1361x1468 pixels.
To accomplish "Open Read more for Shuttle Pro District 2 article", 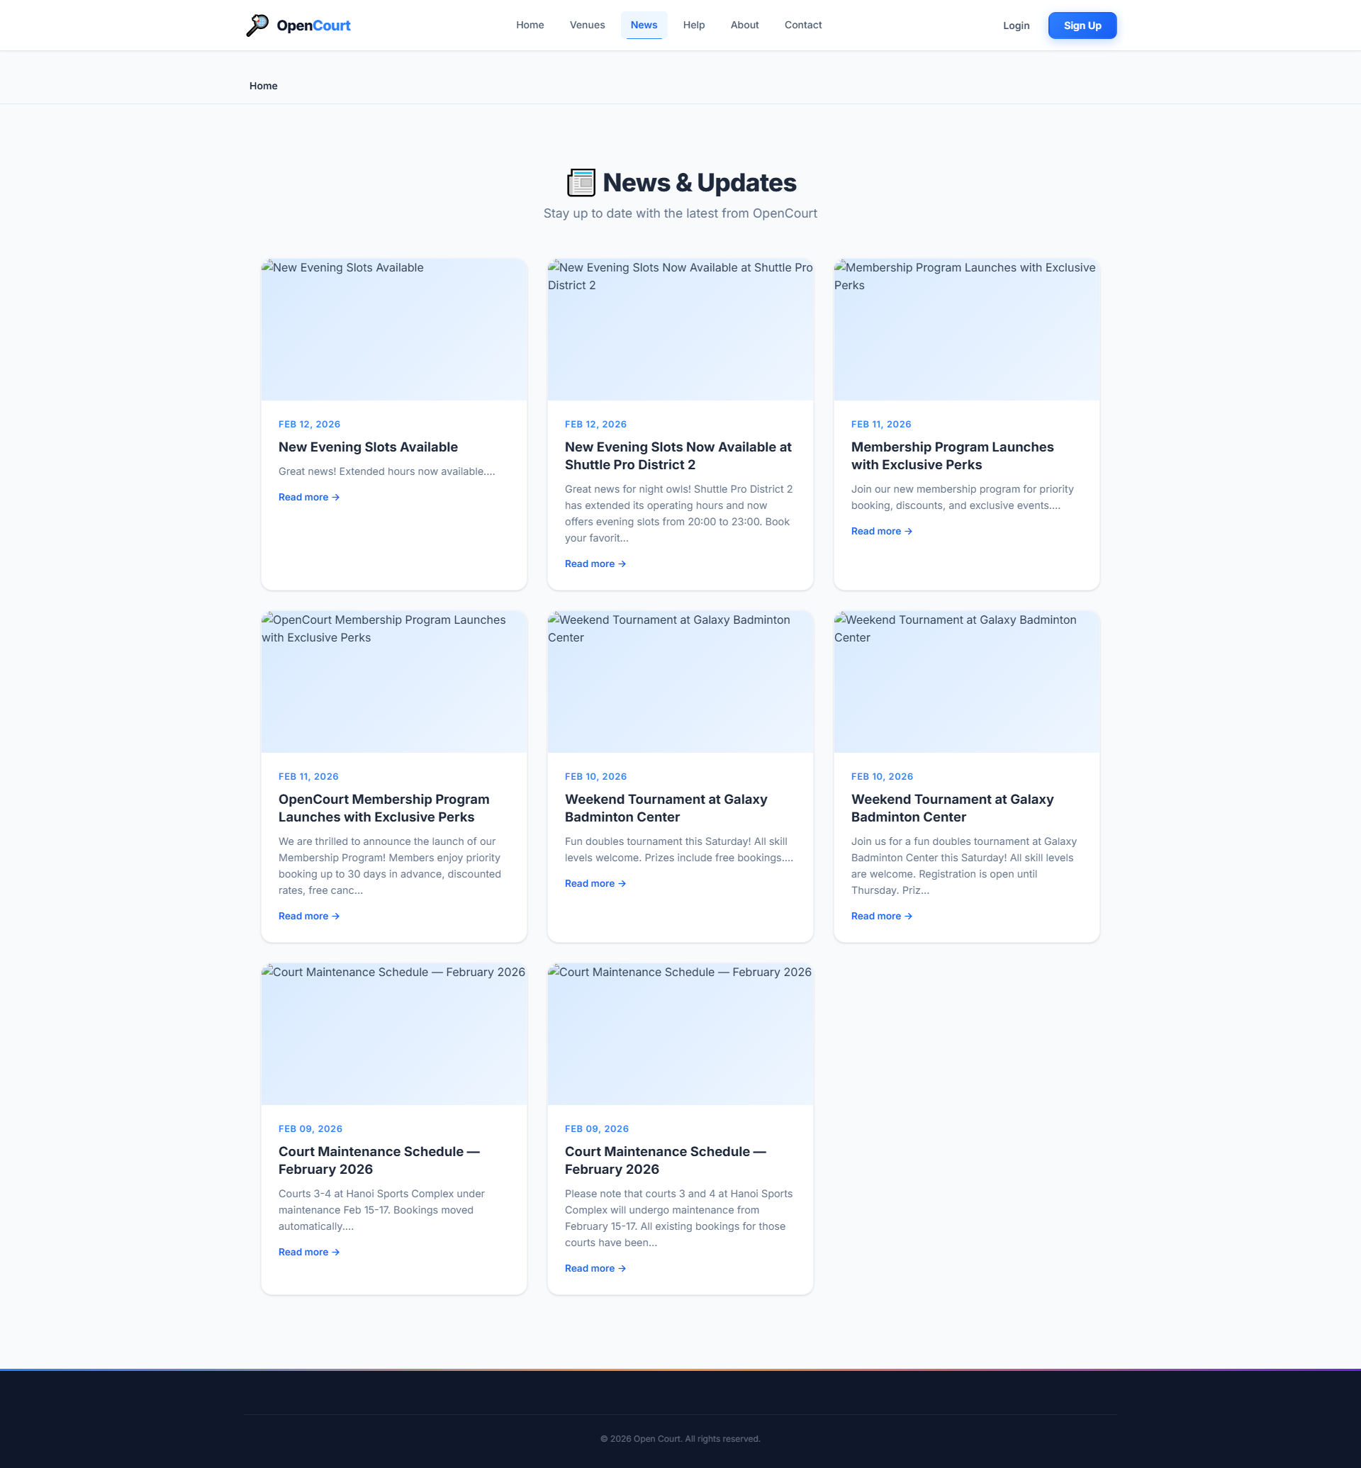I will pyautogui.click(x=594, y=564).
